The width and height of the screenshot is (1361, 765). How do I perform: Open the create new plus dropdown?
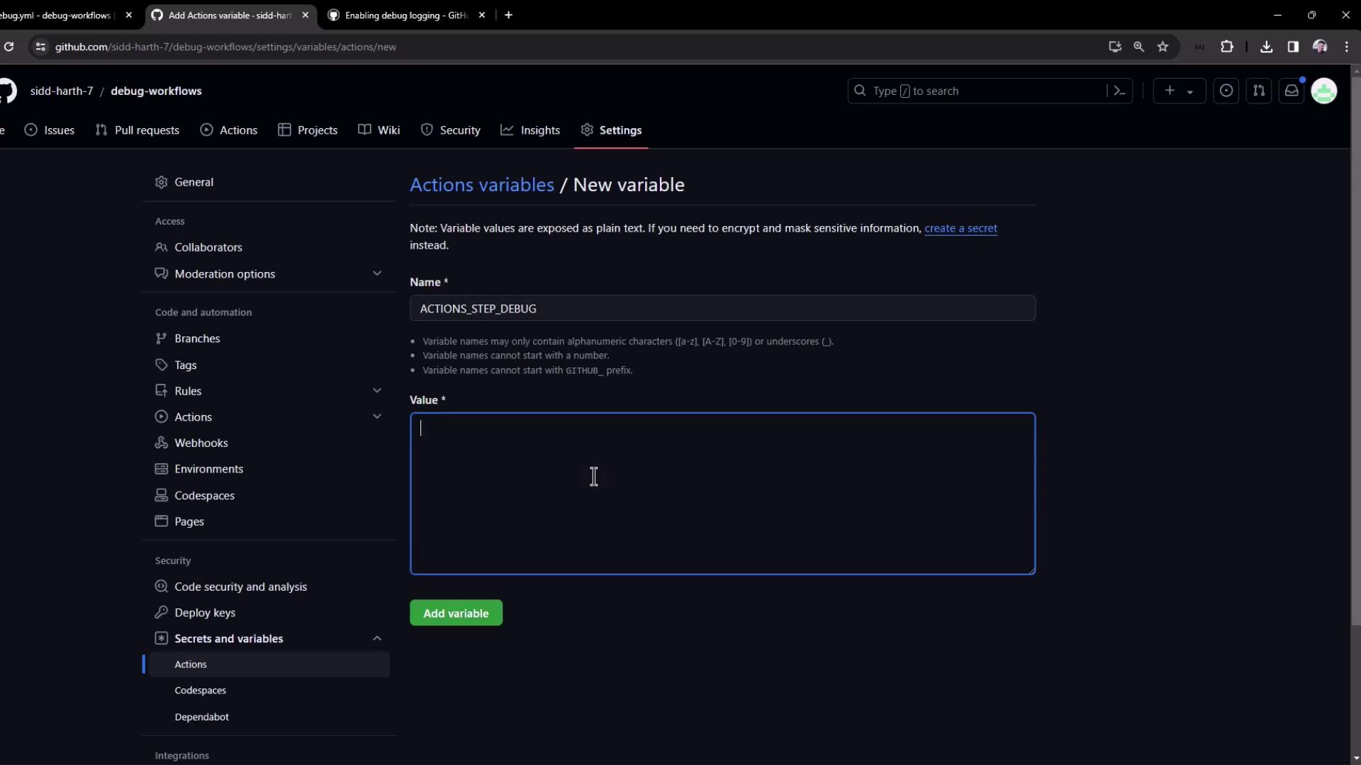tap(1179, 91)
